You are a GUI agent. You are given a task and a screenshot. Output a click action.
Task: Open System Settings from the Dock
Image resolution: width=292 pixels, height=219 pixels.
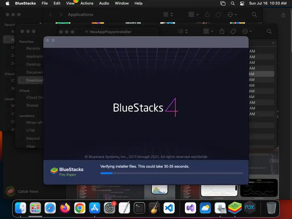(x=109, y=208)
